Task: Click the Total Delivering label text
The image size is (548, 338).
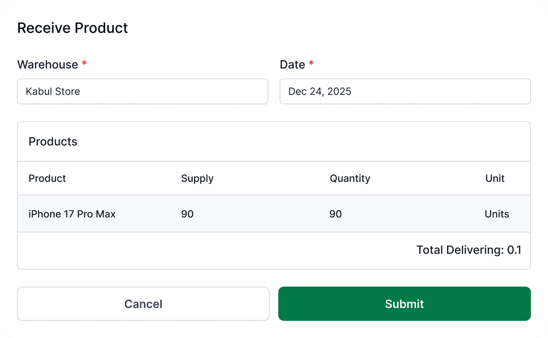Action: 460,250
